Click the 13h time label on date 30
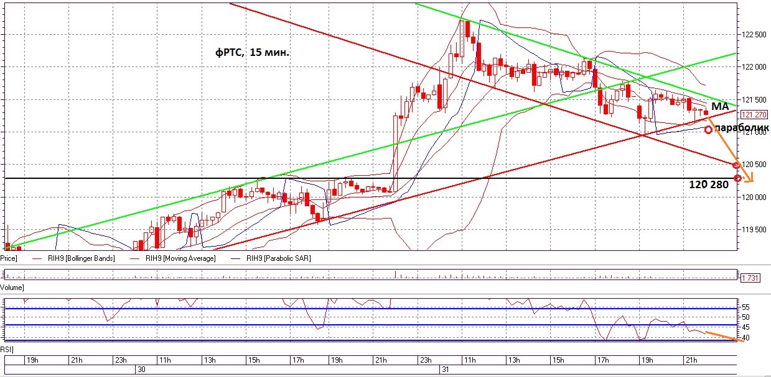The width and height of the screenshot is (771, 377). pos(209,360)
